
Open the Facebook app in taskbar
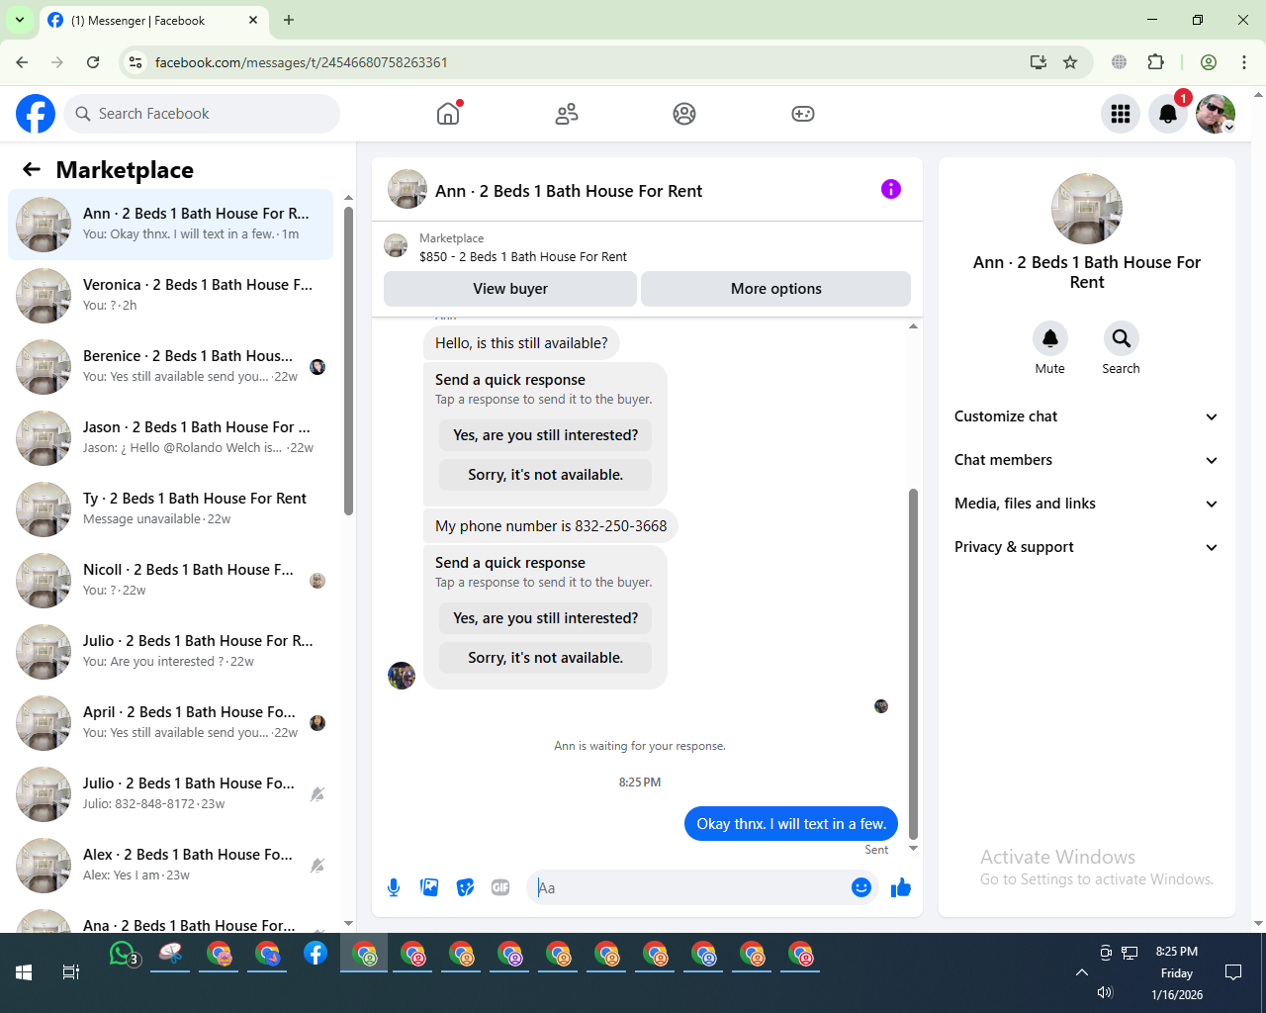pyautogui.click(x=316, y=954)
